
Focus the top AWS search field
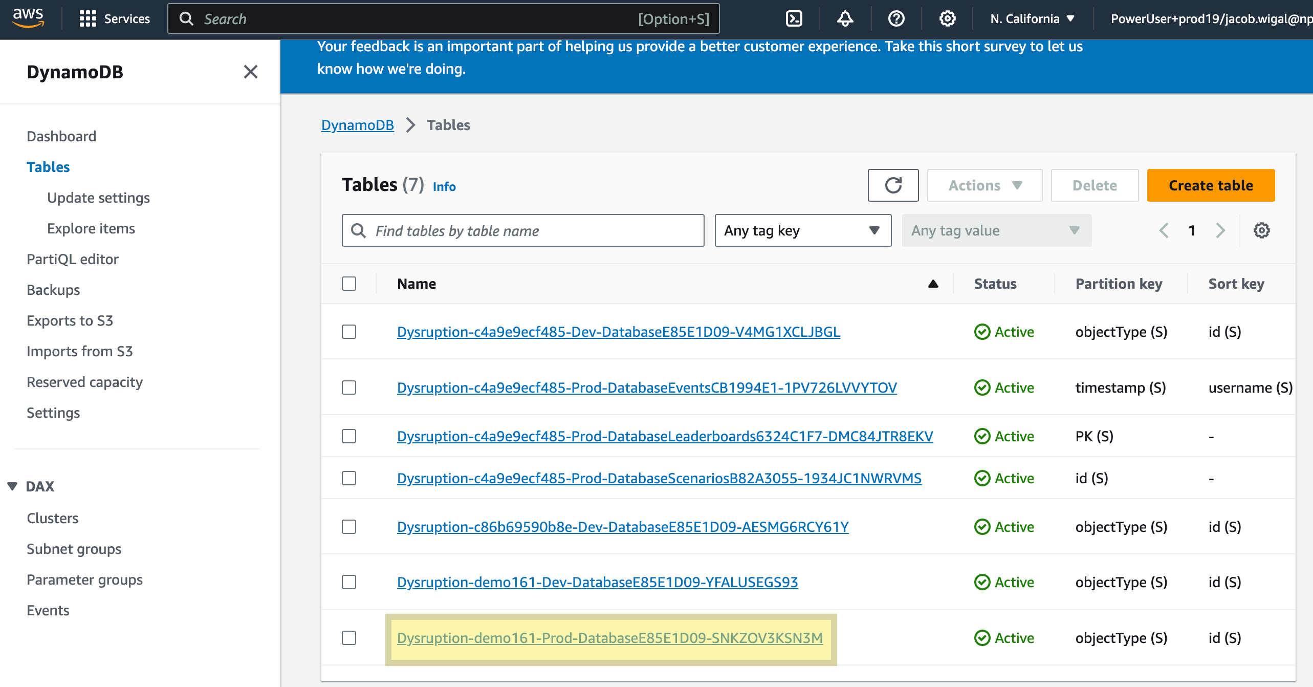[x=443, y=19]
